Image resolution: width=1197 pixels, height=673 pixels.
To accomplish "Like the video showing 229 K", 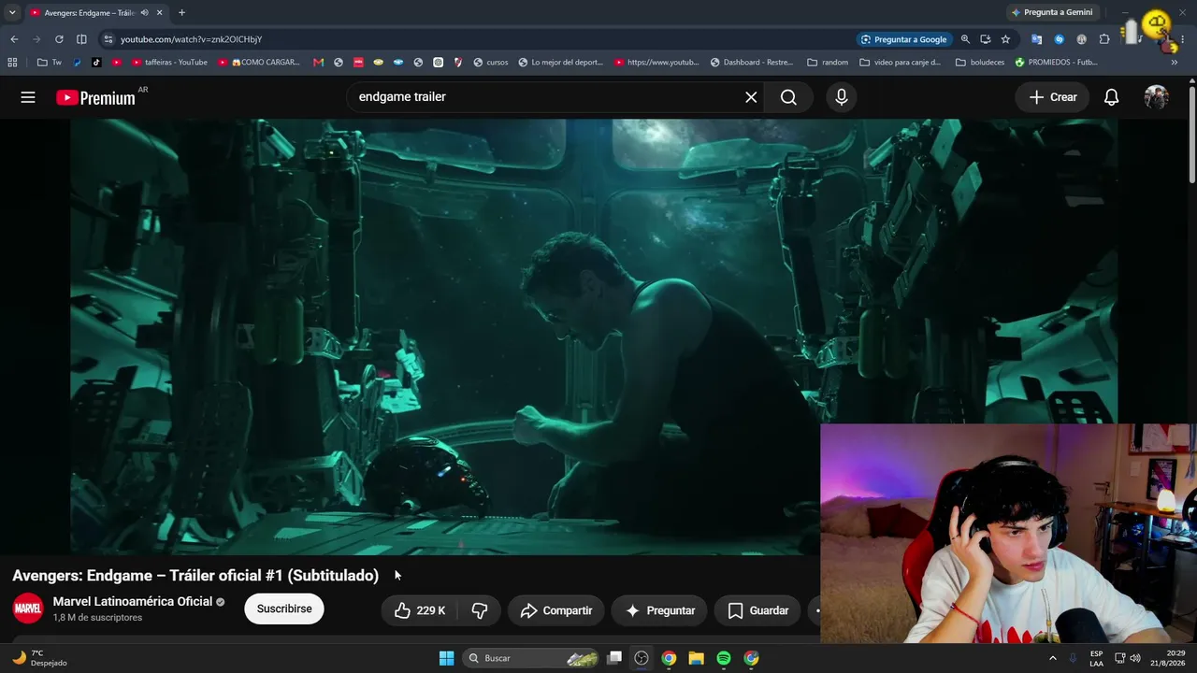I will tap(419, 610).
